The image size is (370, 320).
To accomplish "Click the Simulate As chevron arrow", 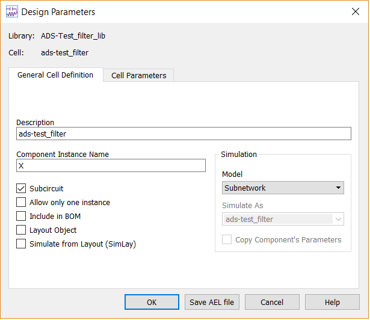I will point(338,219).
